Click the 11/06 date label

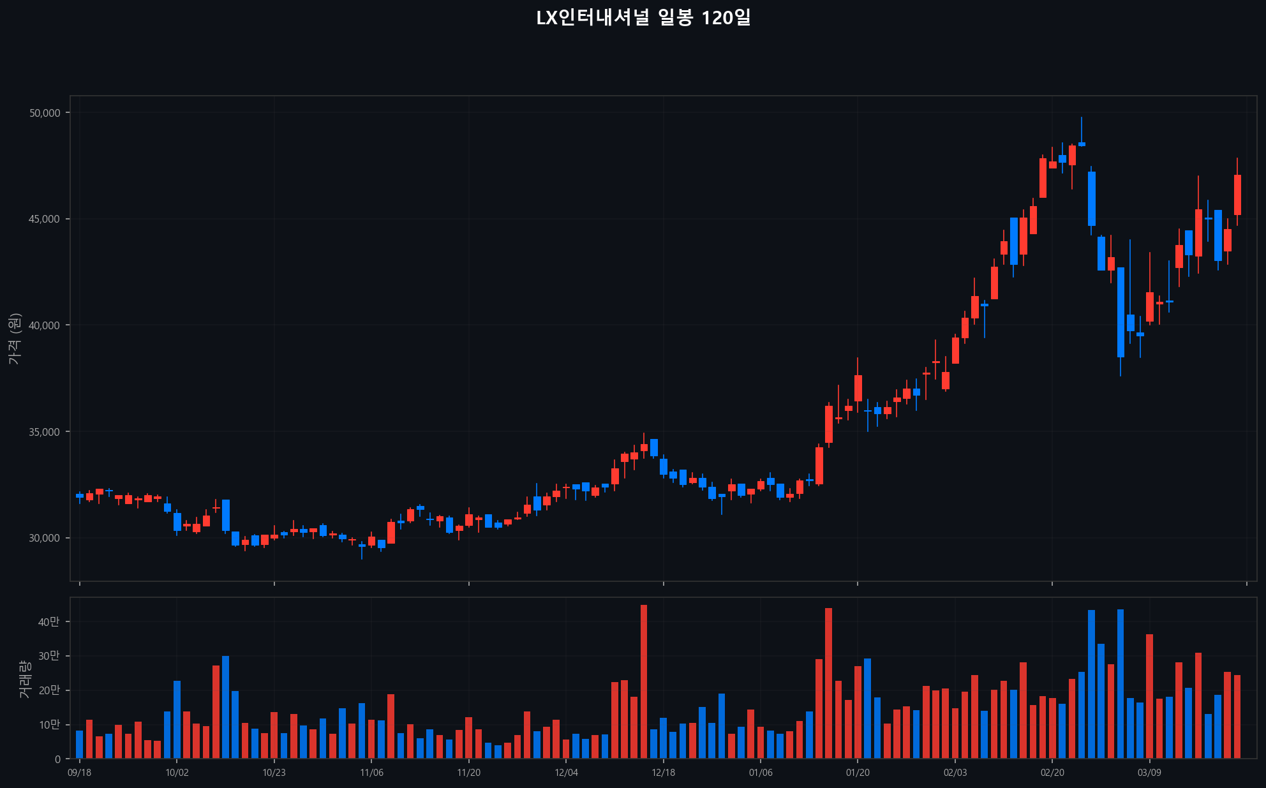[371, 773]
